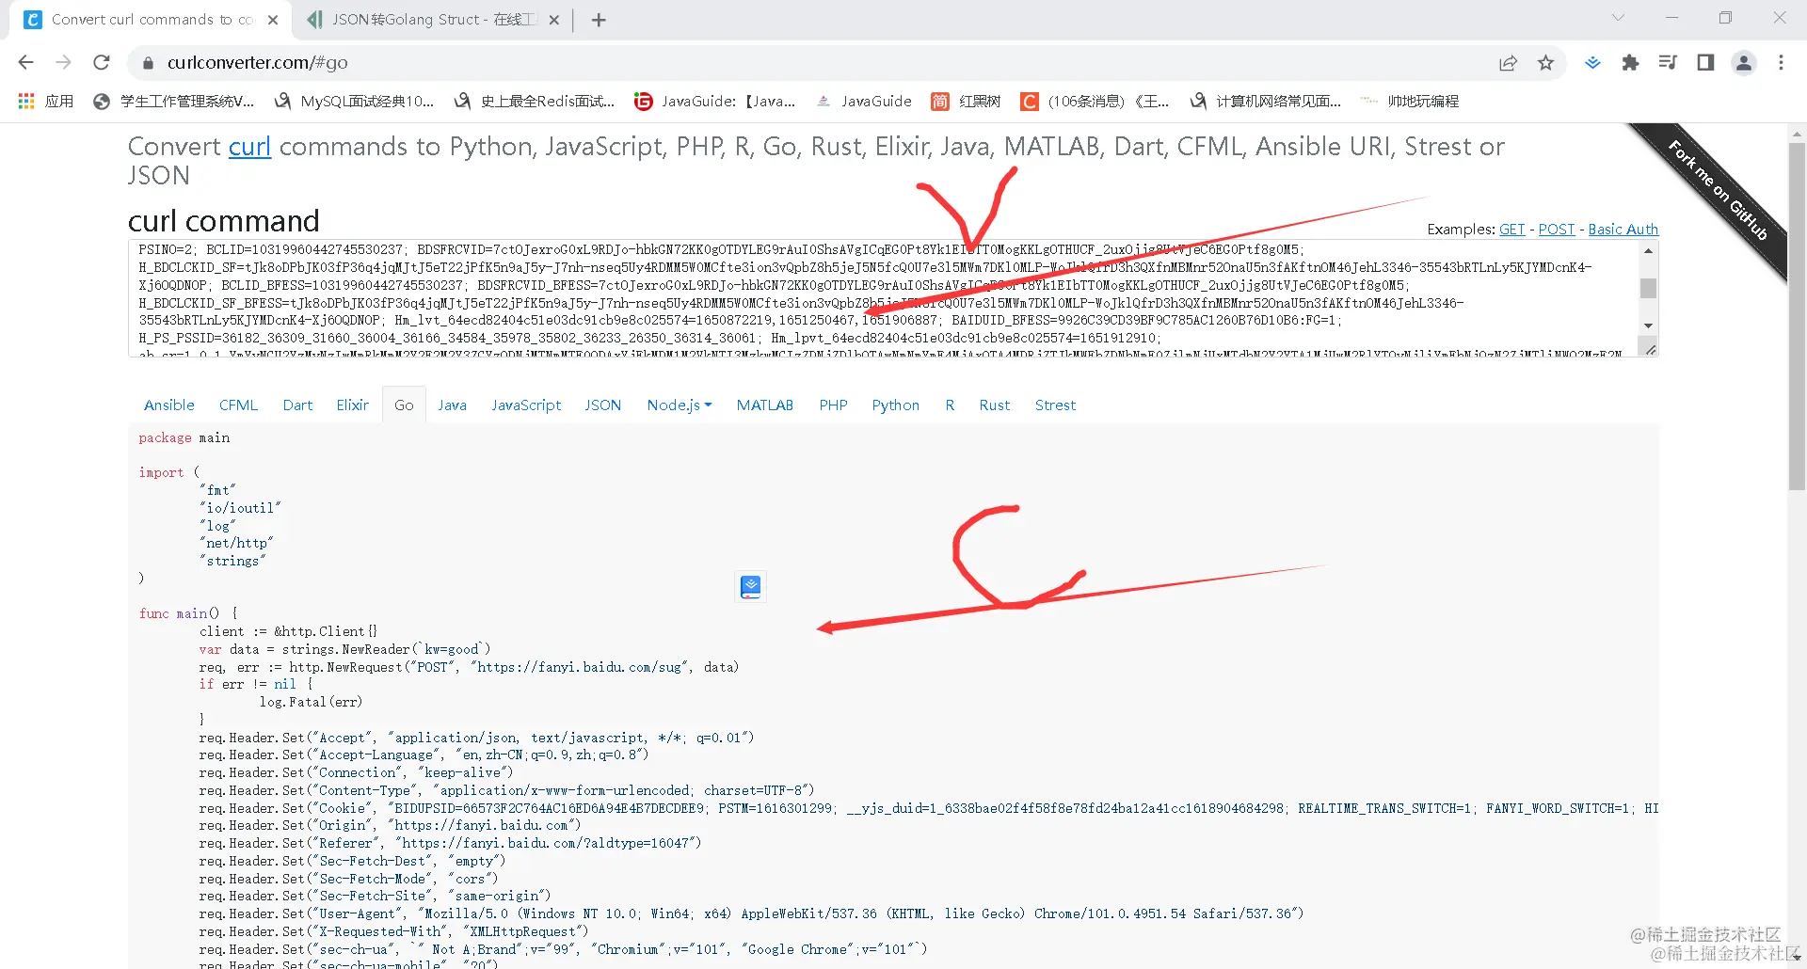Go forward in browser history
1807x969 pixels.
pyautogui.click(x=63, y=63)
